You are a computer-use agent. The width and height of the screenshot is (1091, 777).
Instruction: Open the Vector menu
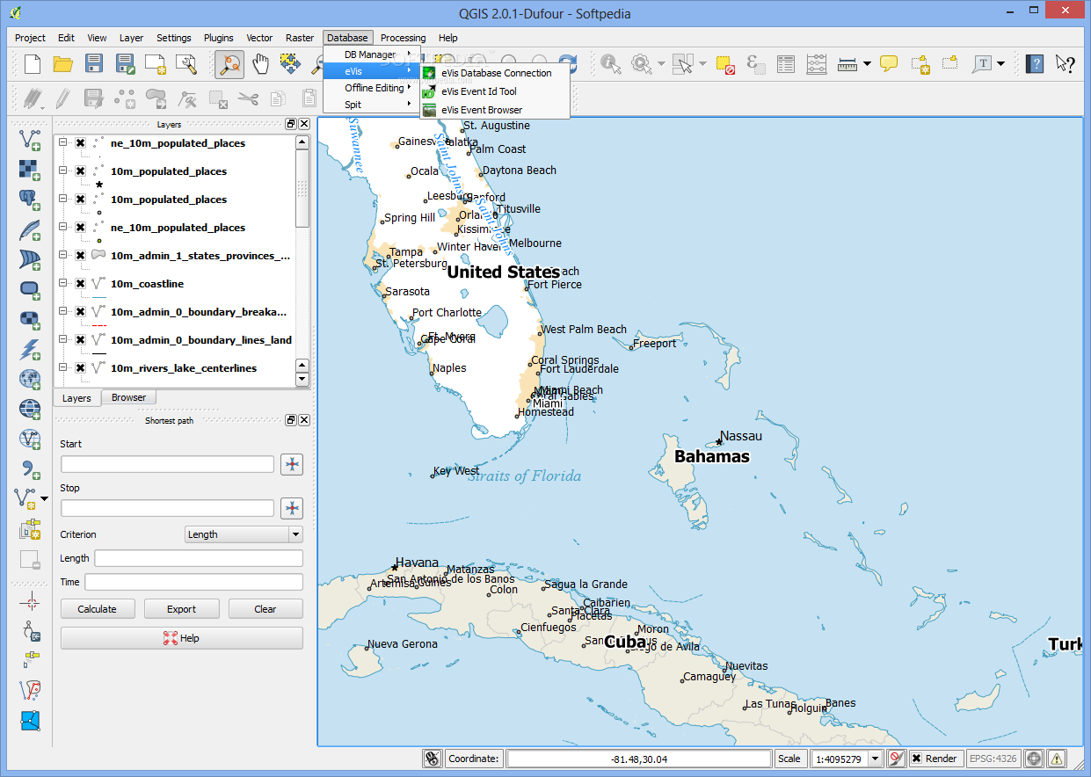coord(259,38)
